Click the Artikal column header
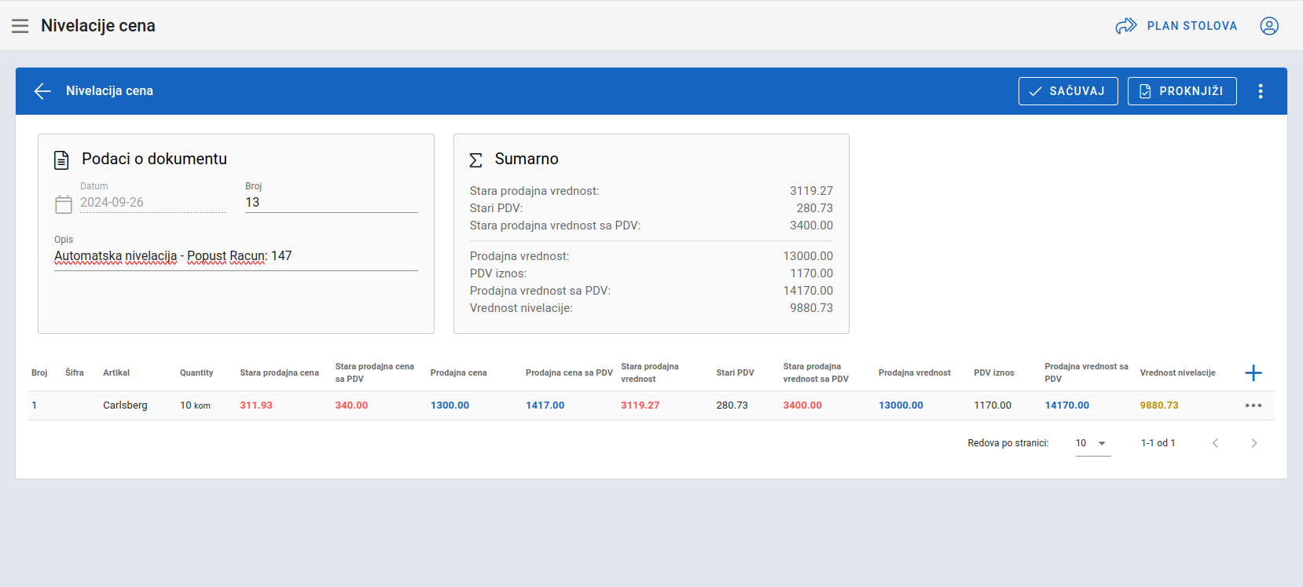 point(116,373)
